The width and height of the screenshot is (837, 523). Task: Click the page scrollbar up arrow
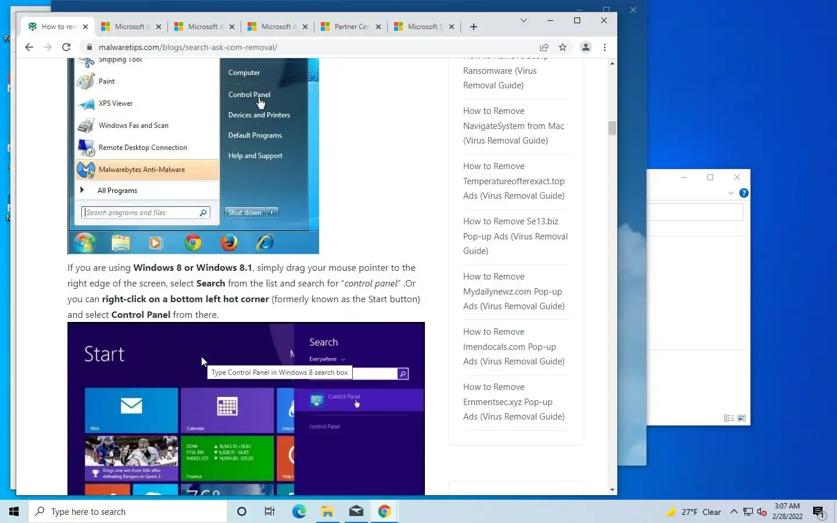612,63
